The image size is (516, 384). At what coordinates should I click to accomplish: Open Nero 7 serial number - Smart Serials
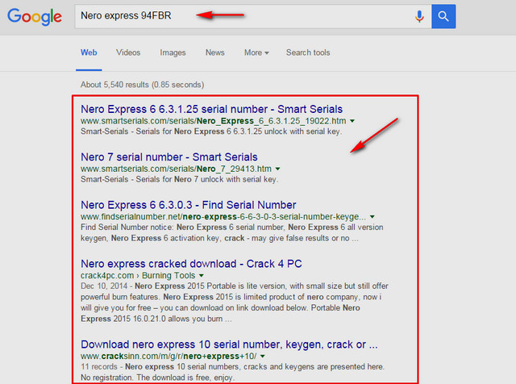point(169,157)
